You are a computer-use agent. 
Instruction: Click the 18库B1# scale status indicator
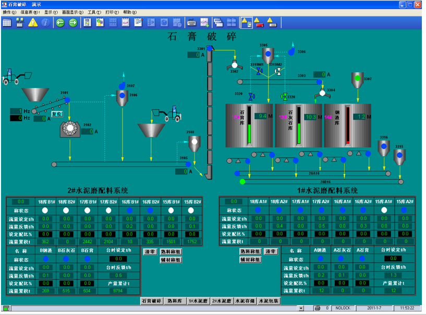pos(45,210)
